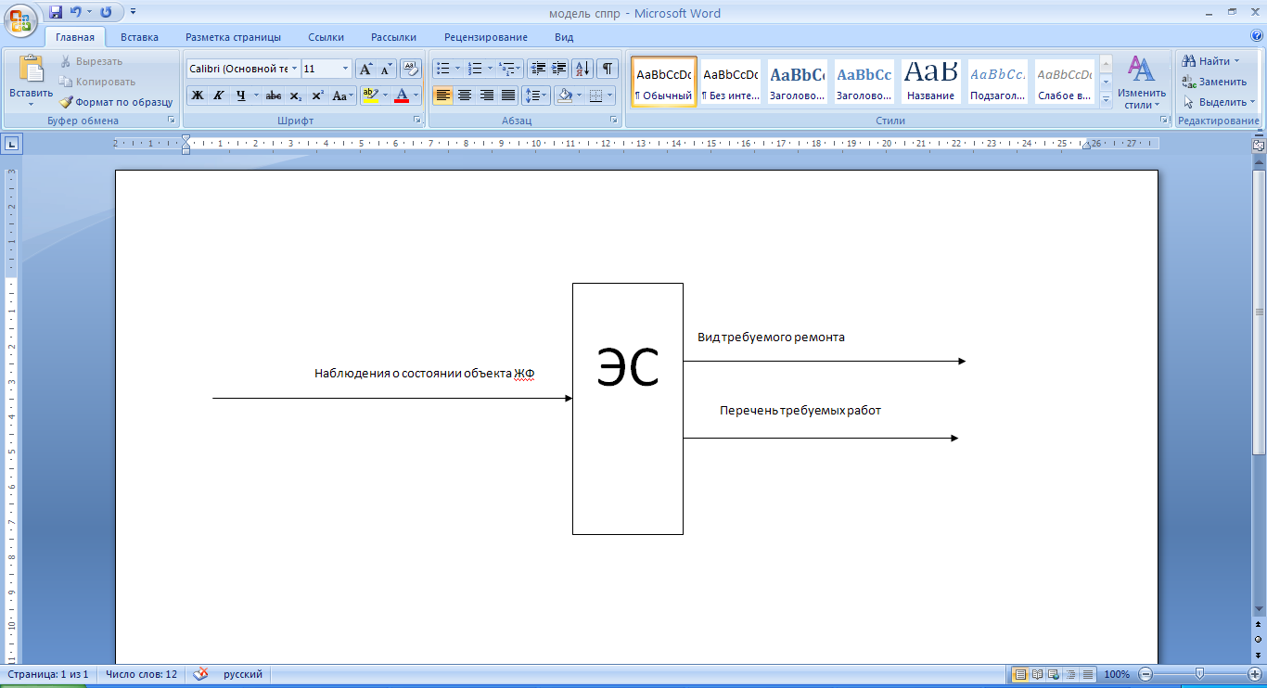
Task: Open font size dropdown 11
Action: tap(346, 69)
